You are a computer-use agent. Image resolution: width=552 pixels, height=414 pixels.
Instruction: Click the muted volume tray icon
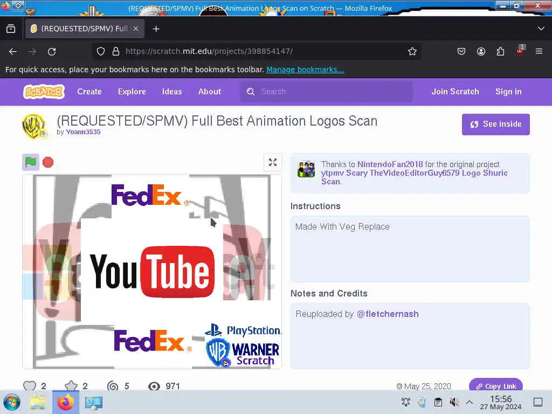coord(454,402)
